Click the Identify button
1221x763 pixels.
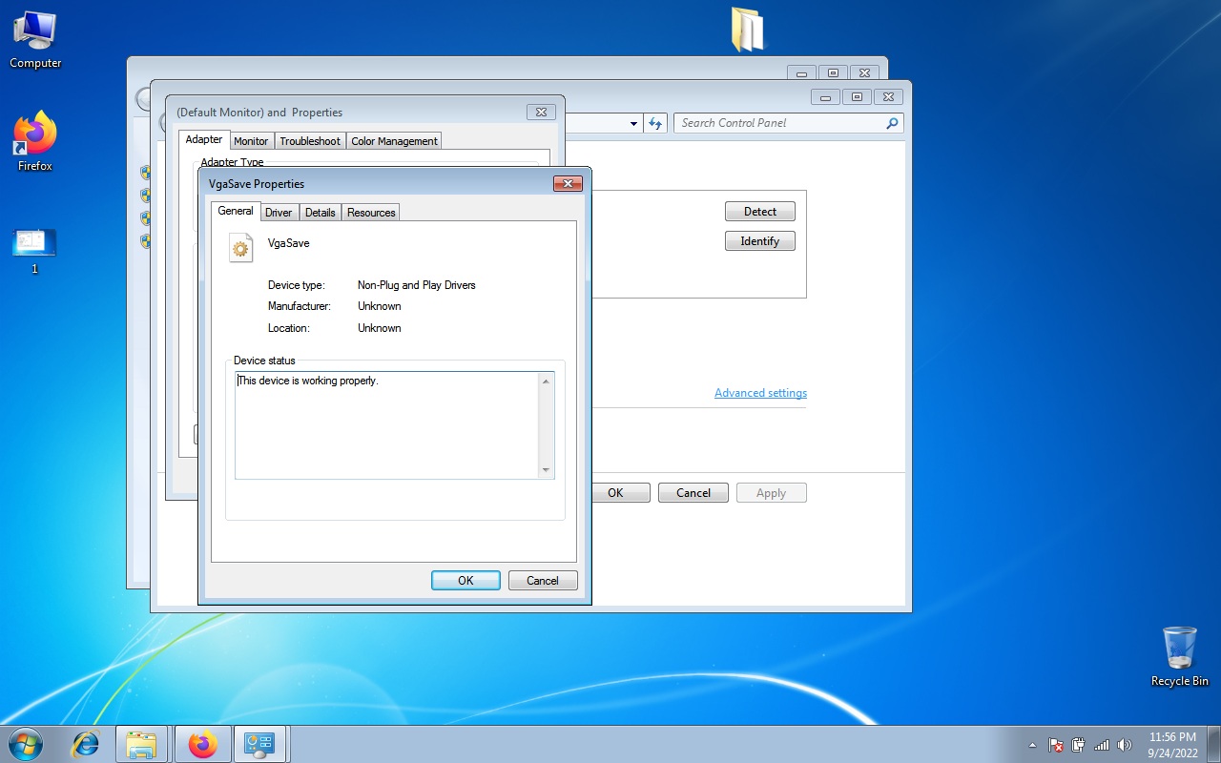[760, 241]
